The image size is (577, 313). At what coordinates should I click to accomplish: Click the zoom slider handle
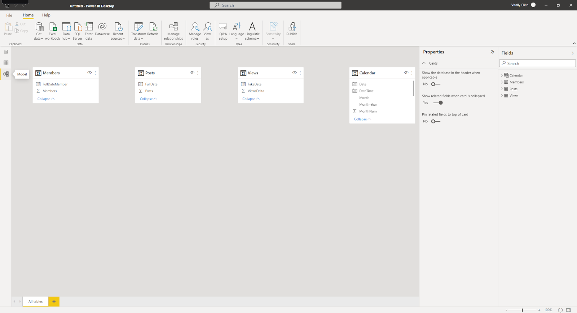[x=522, y=310]
